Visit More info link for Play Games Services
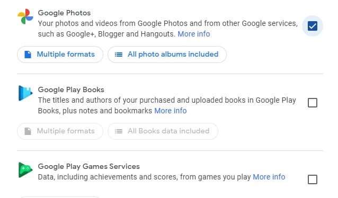This screenshot has width=338, height=198. pyautogui.click(x=269, y=177)
